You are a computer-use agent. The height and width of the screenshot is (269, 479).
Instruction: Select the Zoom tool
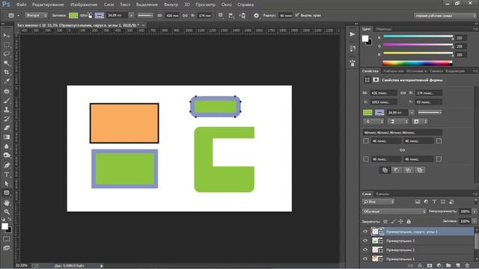tap(7, 211)
